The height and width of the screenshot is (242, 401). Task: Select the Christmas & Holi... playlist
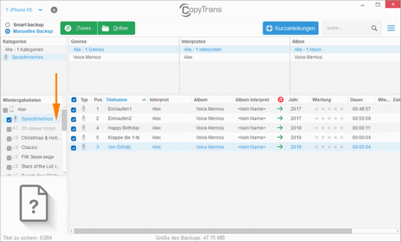[x=41, y=138]
